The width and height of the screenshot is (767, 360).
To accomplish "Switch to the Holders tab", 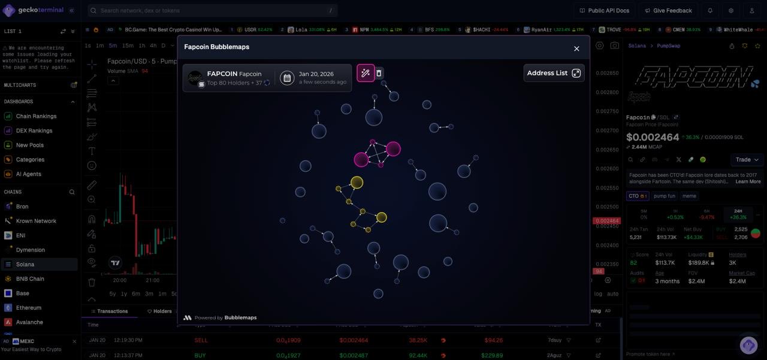I will 159,311.
